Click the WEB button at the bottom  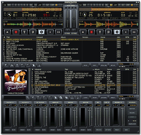click(126, 130)
